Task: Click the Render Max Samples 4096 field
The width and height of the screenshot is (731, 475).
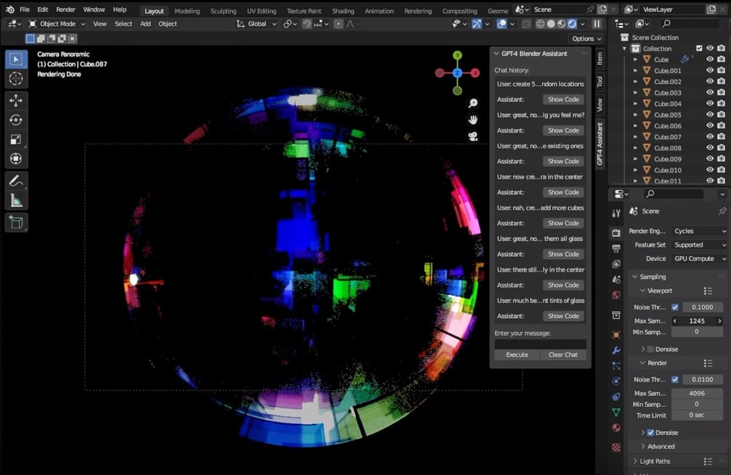Action: click(697, 393)
